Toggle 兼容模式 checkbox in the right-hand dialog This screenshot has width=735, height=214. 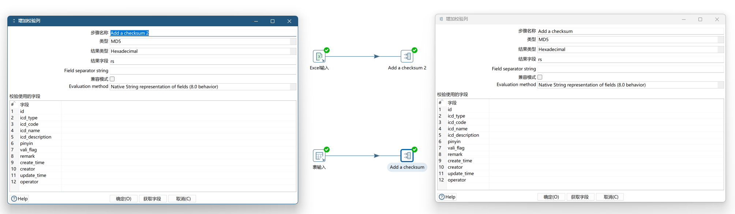(540, 77)
